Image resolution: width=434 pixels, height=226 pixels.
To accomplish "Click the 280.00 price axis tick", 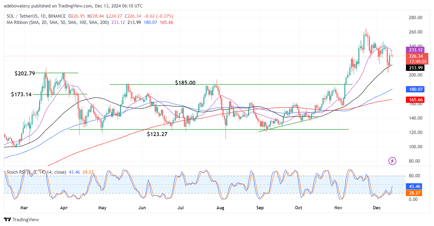I will [x=415, y=18].
